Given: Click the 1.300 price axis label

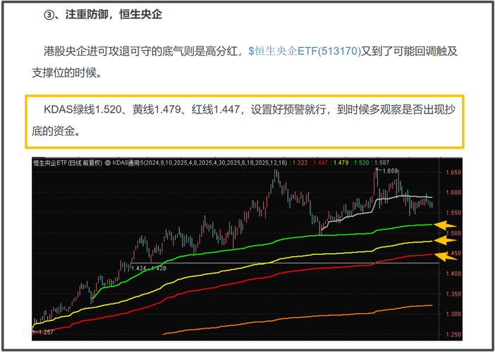Looking at the screenshot, I should [453, 314].
